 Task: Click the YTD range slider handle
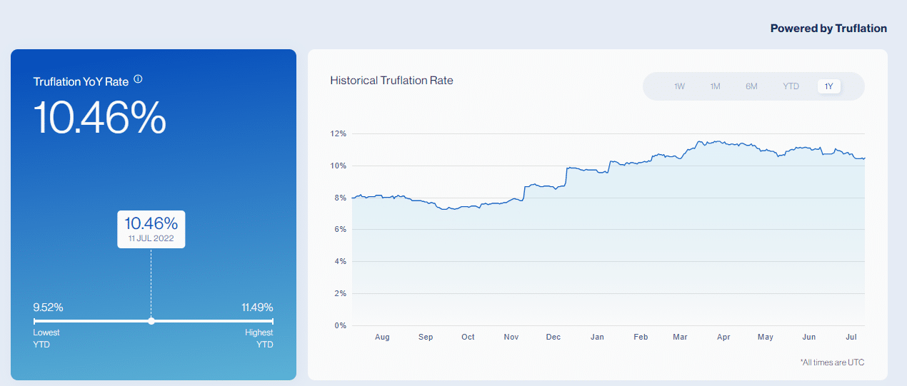(x=151, y=321)
